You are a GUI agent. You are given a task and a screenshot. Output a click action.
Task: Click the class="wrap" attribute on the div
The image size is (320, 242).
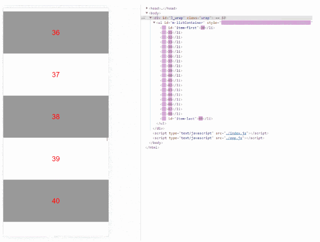pyautogui.click(x=200, y=18)
